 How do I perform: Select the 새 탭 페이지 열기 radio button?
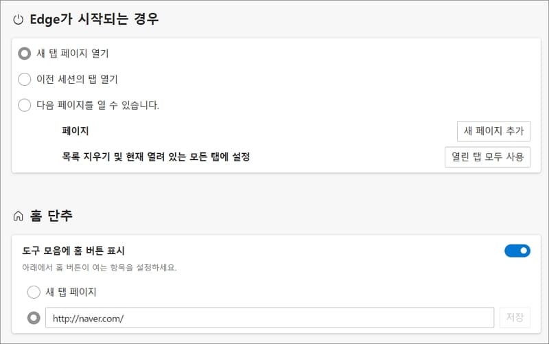pos(25,54)
